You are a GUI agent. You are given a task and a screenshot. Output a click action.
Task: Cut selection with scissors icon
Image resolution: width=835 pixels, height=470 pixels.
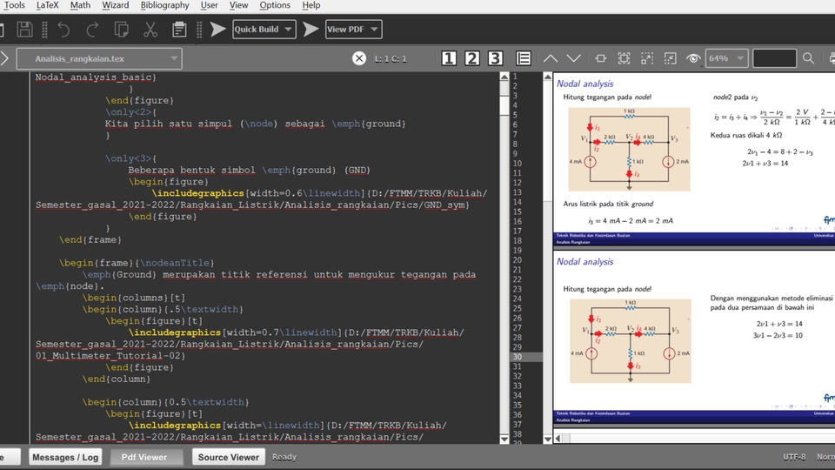pos(150,30)
